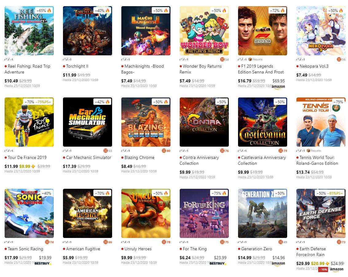Click the package icon next to Tennis World Tour

[308, 151]
